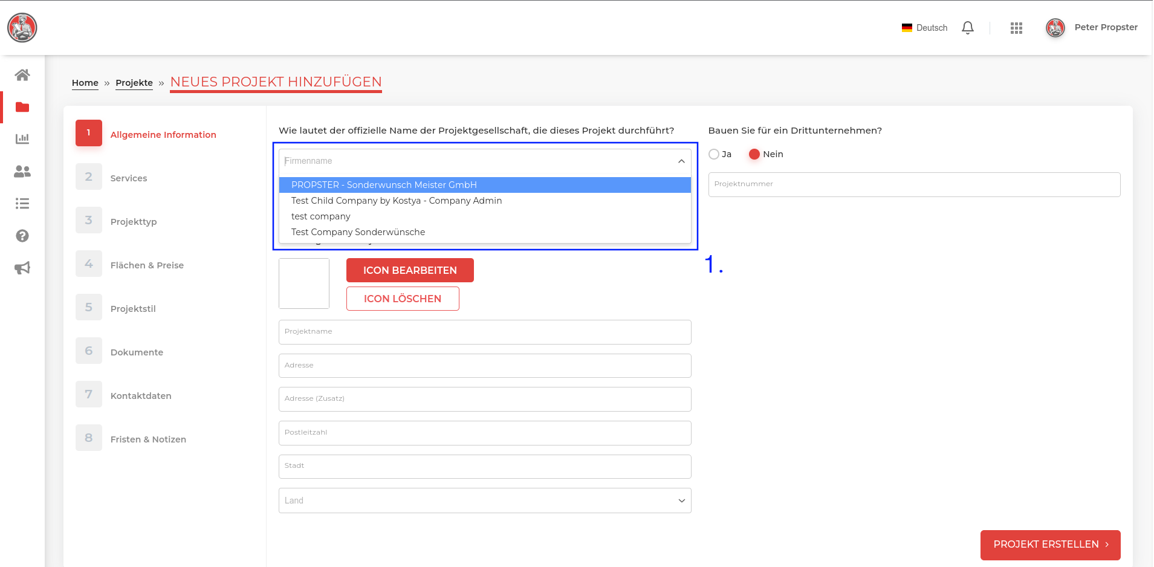
Task: Choose 'Test Company Sonderwünsche' from list
Action: point(358,232)
